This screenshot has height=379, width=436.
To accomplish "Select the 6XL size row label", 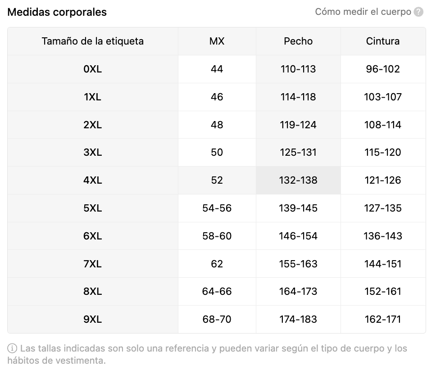I will coord(93,236).
